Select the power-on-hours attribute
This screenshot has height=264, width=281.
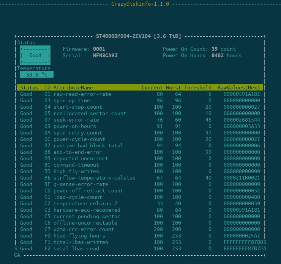(74, 126)
